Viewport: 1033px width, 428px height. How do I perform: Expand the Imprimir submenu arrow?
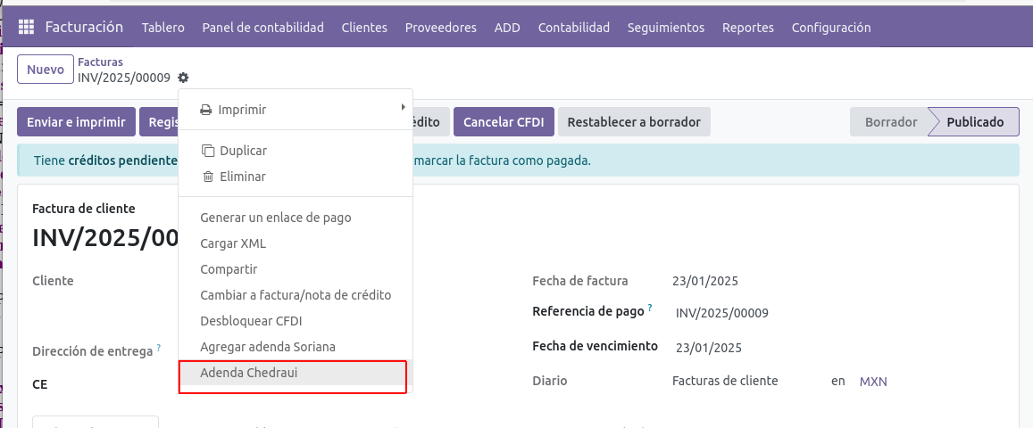click(404, 109)
